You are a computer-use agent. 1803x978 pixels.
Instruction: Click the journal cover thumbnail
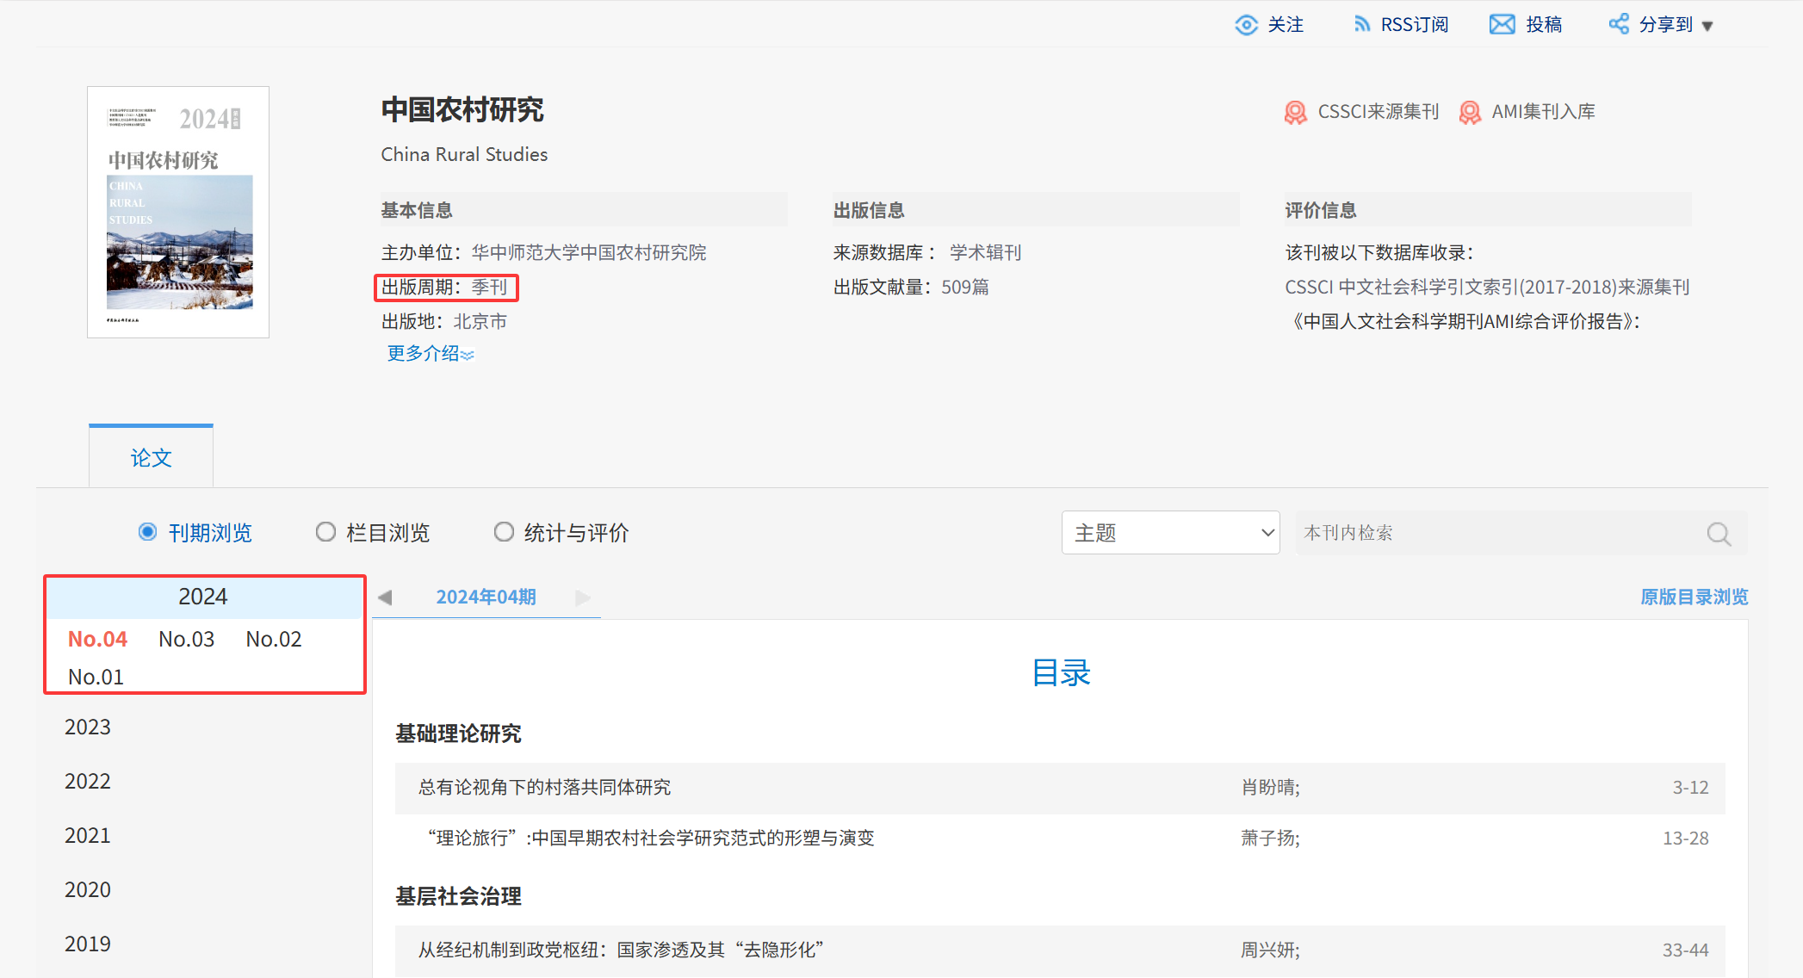click(178, 212)
